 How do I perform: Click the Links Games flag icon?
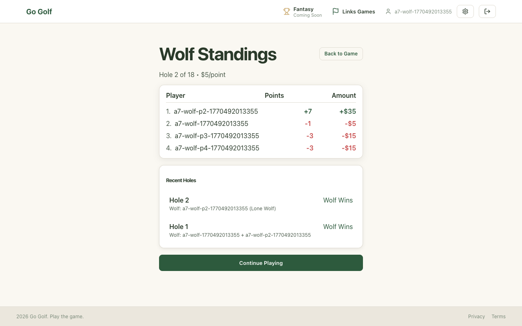click(336, 12)
